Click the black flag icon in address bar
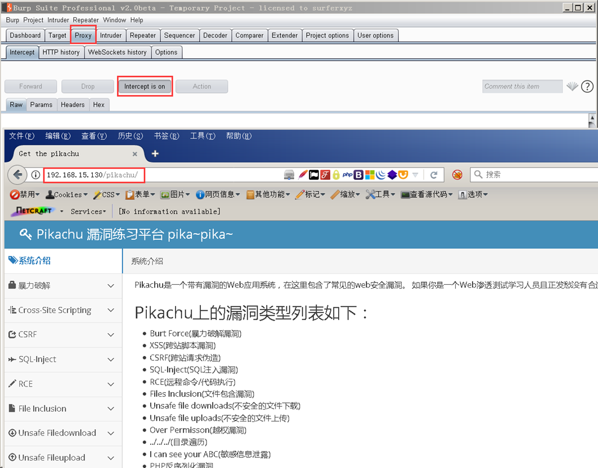This screenshot has height=468, width=598. 314,175
